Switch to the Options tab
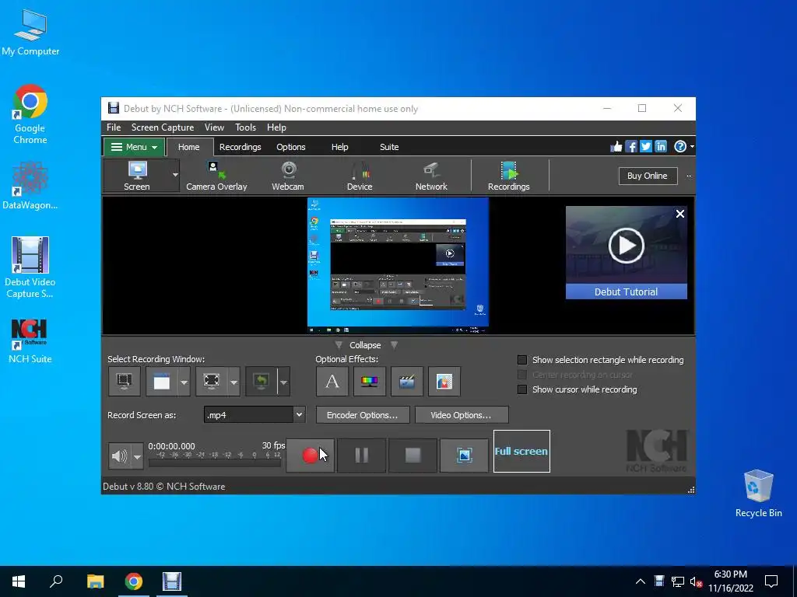The width and height of the screenshot is (797, 597). click(291, 147)
